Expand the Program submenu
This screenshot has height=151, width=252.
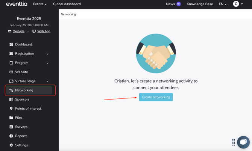[47, 63]
